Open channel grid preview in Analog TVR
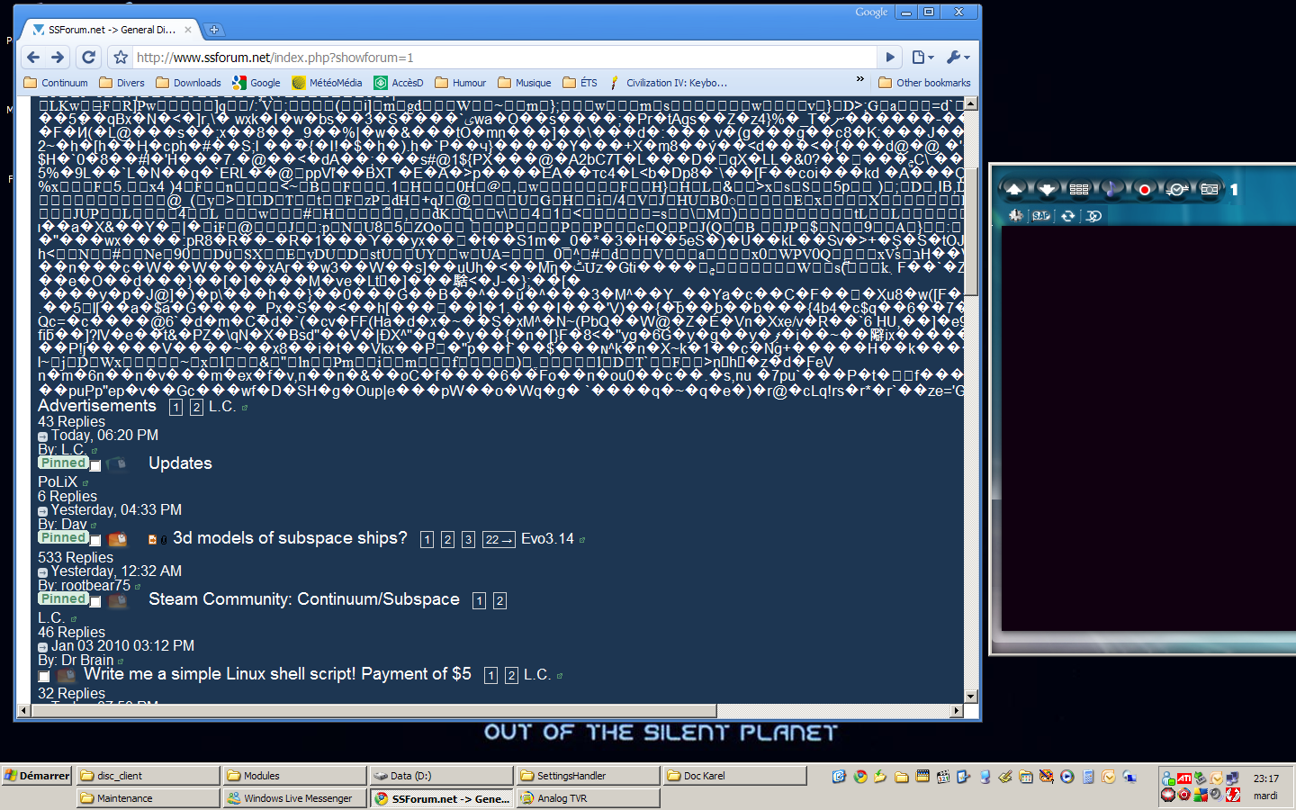The image size is (1296, 810). click(x=1079, y=189)
